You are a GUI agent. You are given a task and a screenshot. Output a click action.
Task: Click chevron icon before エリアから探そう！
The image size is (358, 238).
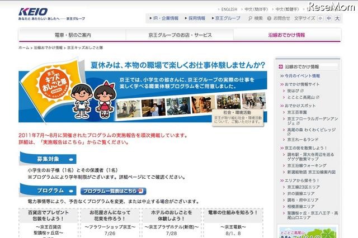(x=282, y=180)
